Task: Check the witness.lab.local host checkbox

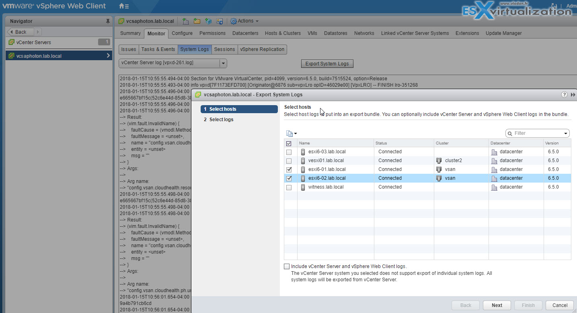Action: [289, 187]
